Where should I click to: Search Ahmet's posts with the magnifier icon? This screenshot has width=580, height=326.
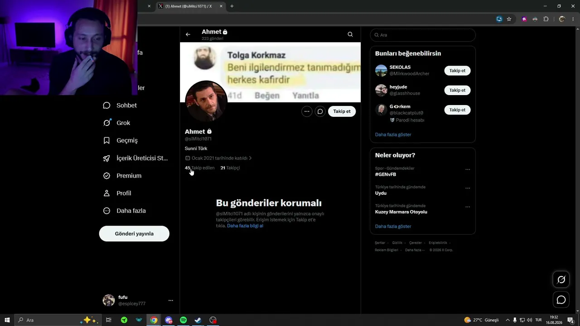click(350, 34)
